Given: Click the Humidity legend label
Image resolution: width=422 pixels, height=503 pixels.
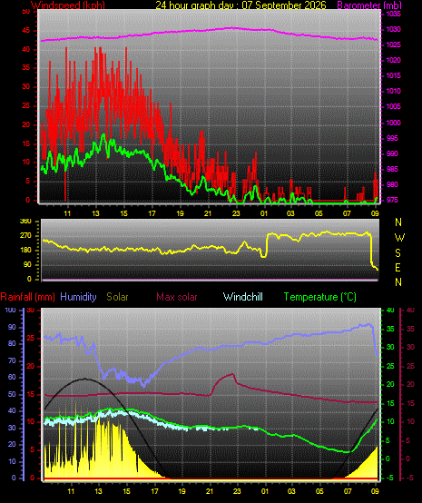Looking at the screenshot, I should [x=78, y=297].
